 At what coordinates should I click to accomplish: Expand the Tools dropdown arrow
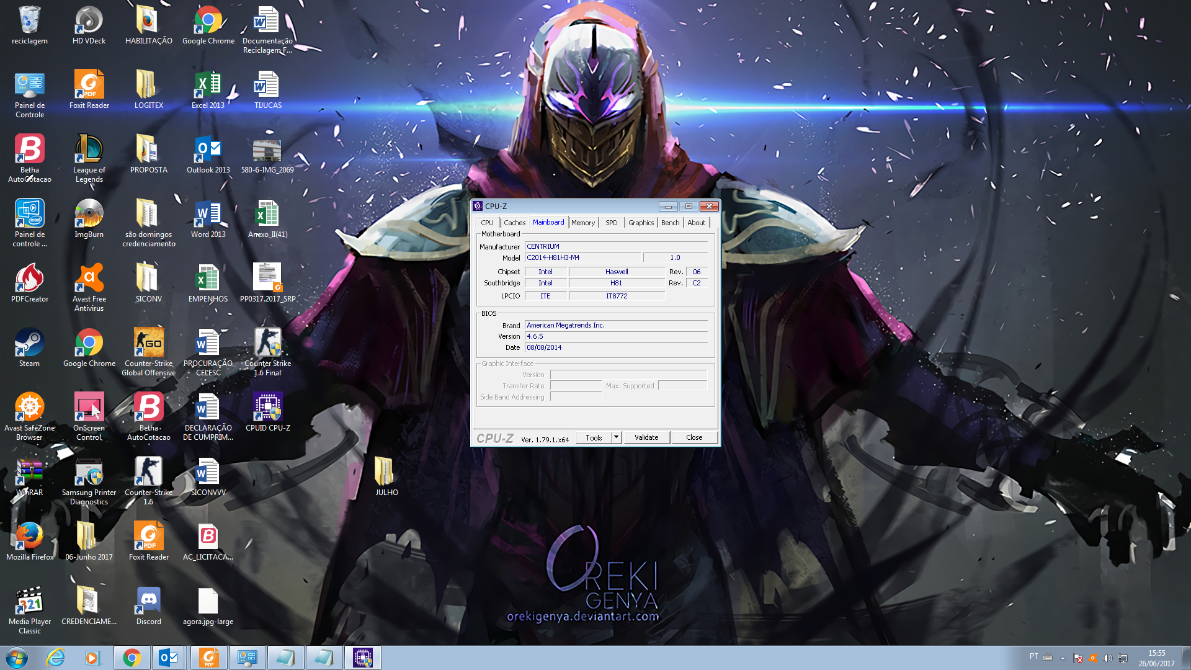pyautogui.click(x=616, y=437)
